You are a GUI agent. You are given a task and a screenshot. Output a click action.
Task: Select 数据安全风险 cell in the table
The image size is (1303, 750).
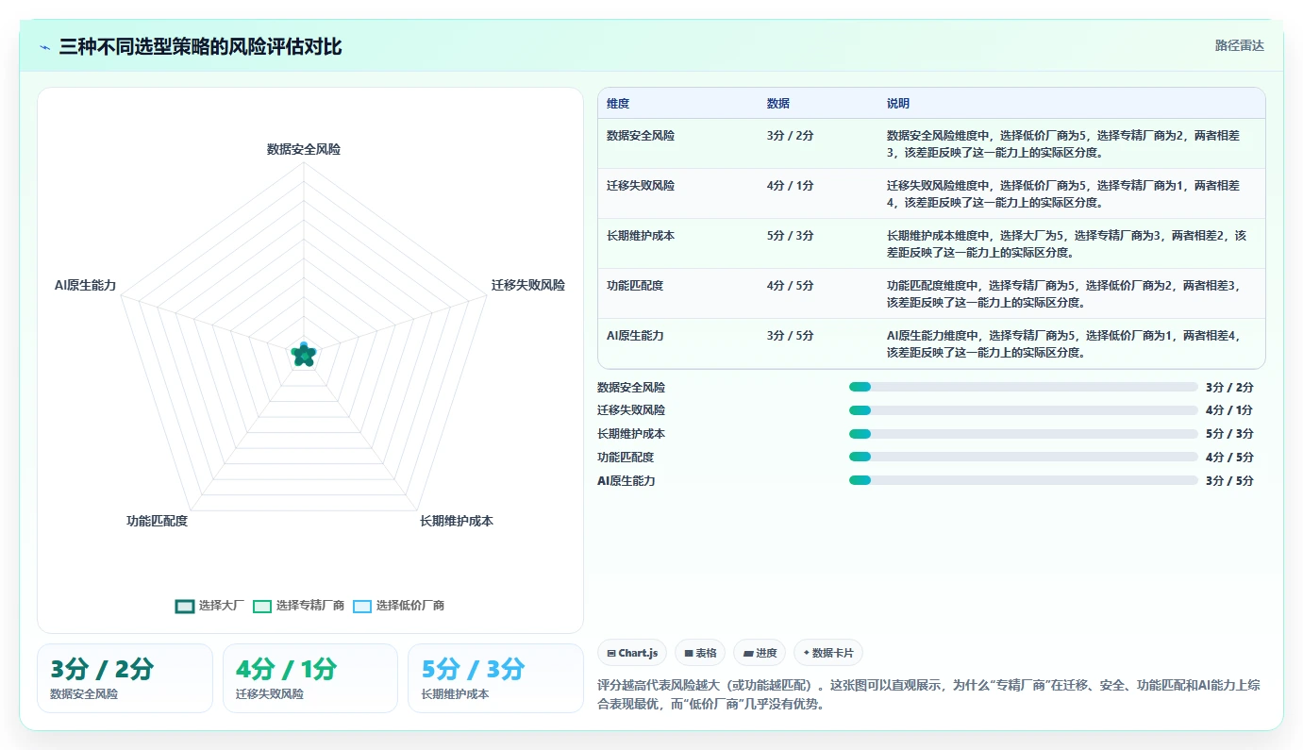click(x=641, y=136)
